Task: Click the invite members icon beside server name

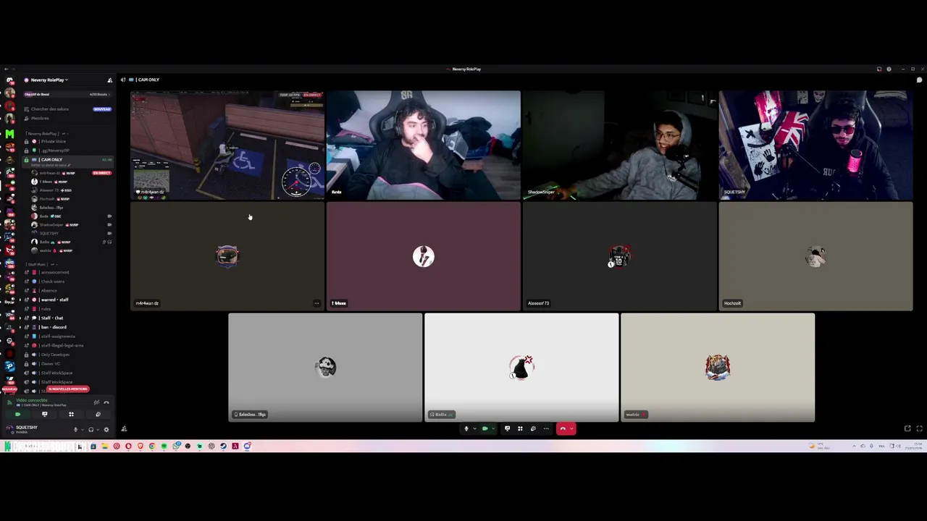Action: pos(109,80)
